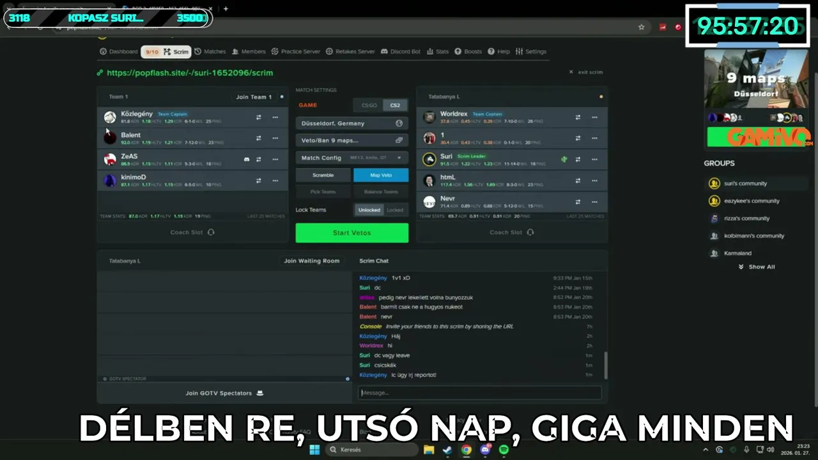Set Lock Teams to Locked
This screenshot has width=818, height=460.
pos(395,210)
